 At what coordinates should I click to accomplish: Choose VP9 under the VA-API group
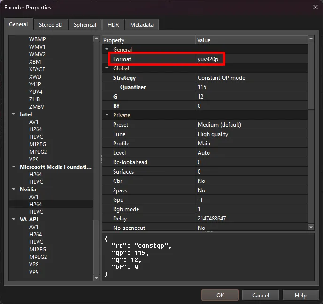point(34,272)
